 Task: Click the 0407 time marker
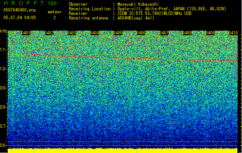pyautogui.click(x=164, y=33)
